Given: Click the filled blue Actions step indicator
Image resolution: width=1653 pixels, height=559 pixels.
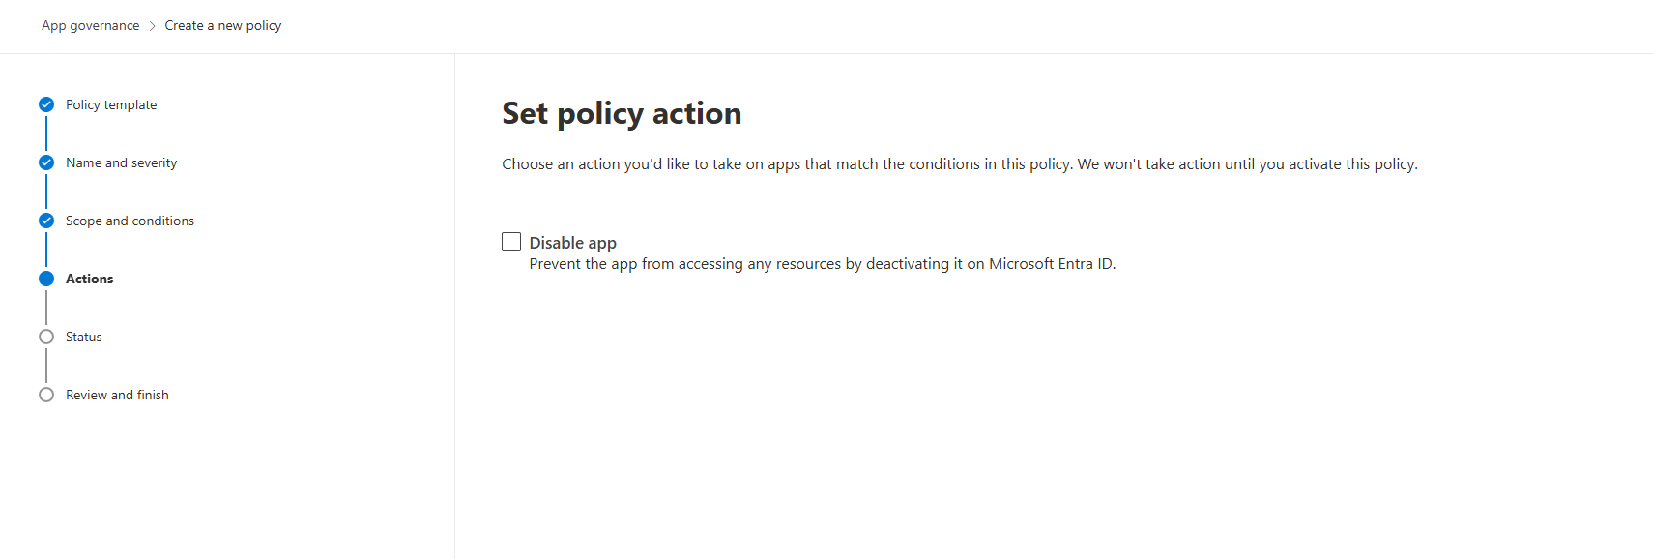Looking at the screenshot, I should pyautogui.click(x=46, y=279).
